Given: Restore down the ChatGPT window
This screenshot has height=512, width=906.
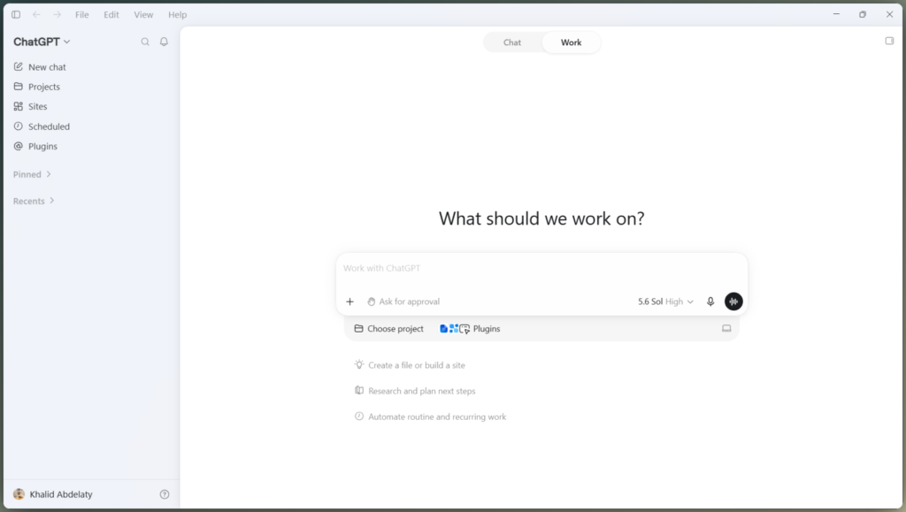Looking at the screenshot, I should click(x=863, y=14).
